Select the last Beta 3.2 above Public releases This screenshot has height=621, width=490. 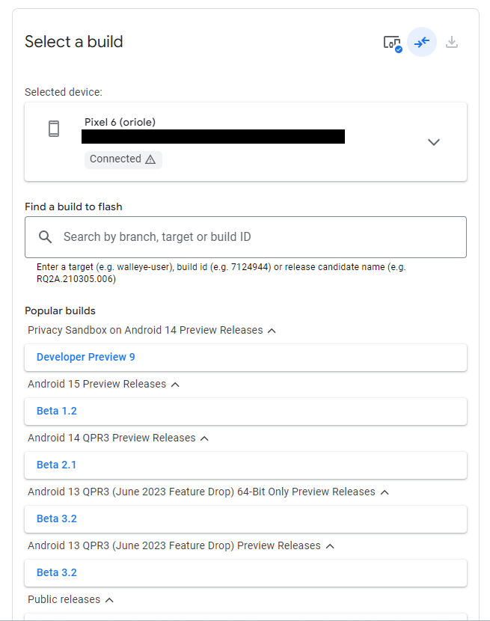point(57,572)
